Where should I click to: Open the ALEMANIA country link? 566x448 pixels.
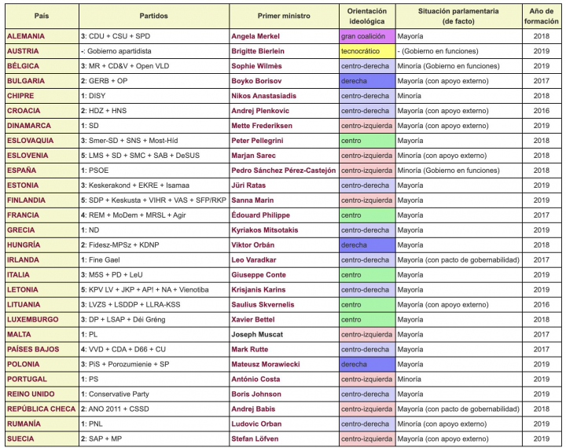pos(26,36)
